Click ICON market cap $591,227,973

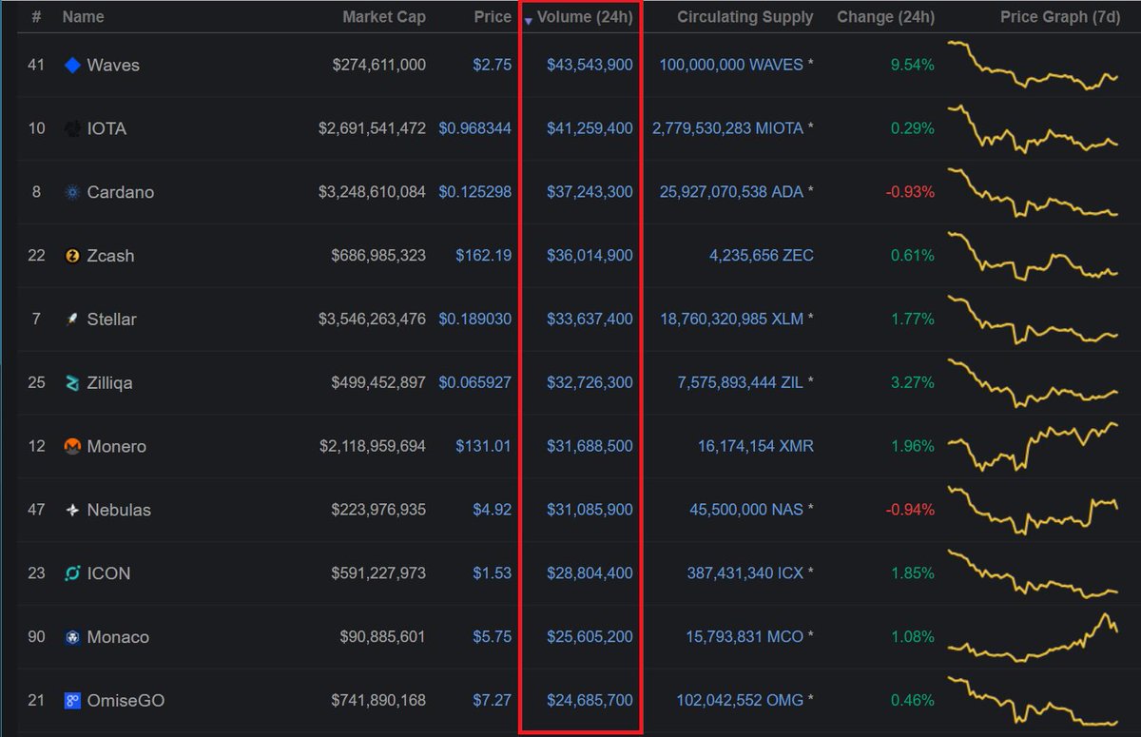pos(378,573)
